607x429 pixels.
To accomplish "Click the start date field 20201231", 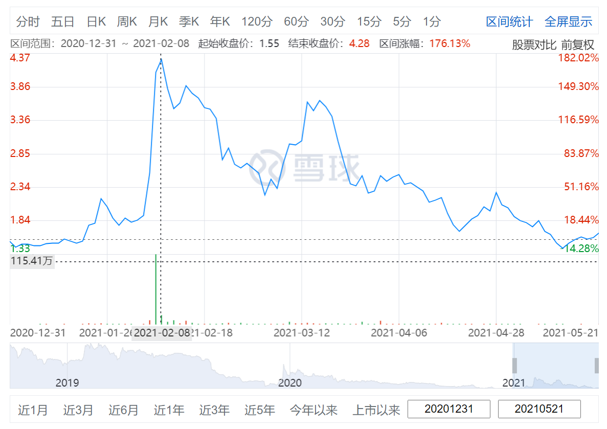I will (448, 409).
